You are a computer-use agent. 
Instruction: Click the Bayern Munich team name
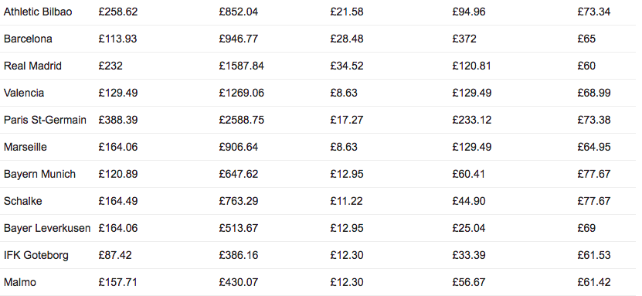(39, 175)
